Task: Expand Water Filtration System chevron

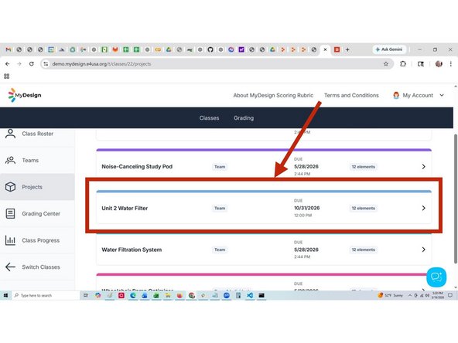Action: (x=423, y=250)
